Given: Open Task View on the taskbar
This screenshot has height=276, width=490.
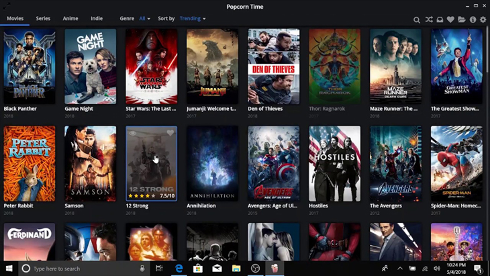Looking at the screenshot, I should point(159,269).
